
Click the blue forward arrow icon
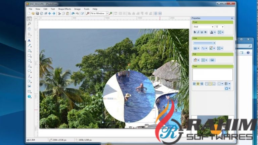[54, 13]
